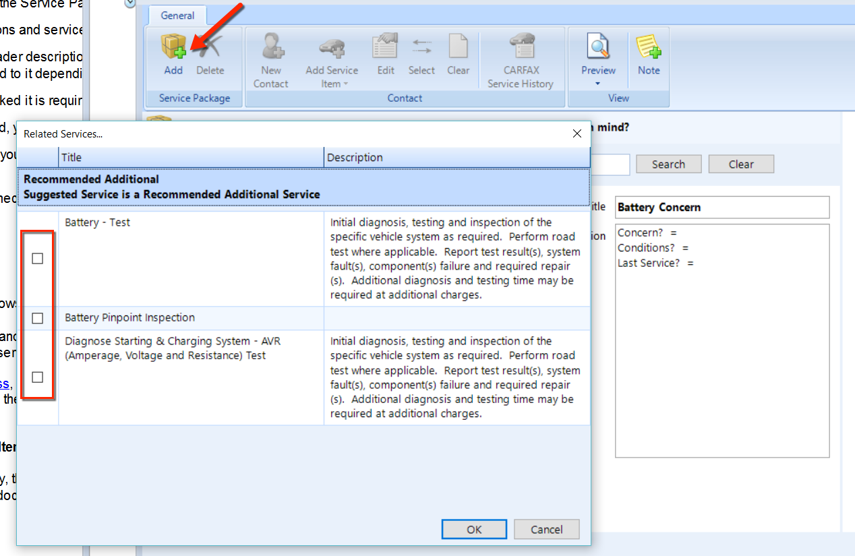Switch to the General ribbon tab
The height and width of the screenshot is (556, 855).
coord(177,16)
